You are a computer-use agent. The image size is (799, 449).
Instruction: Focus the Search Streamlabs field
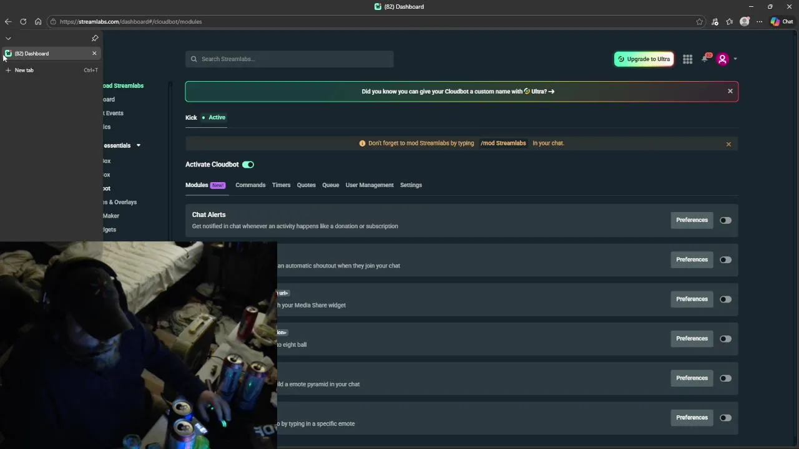[x=290, y=59]
